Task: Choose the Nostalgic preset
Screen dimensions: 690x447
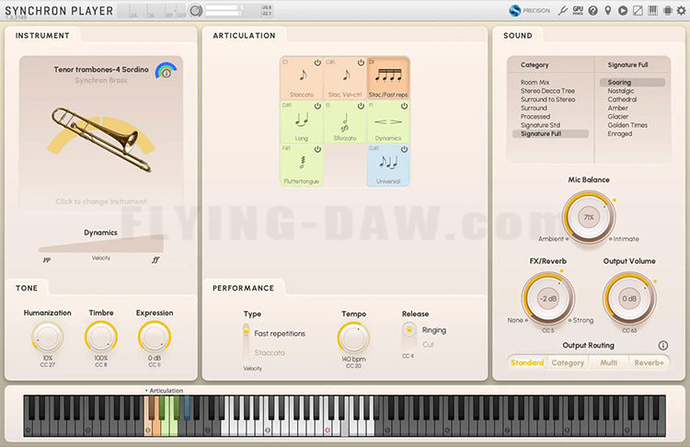Action: tap(620, 91)
